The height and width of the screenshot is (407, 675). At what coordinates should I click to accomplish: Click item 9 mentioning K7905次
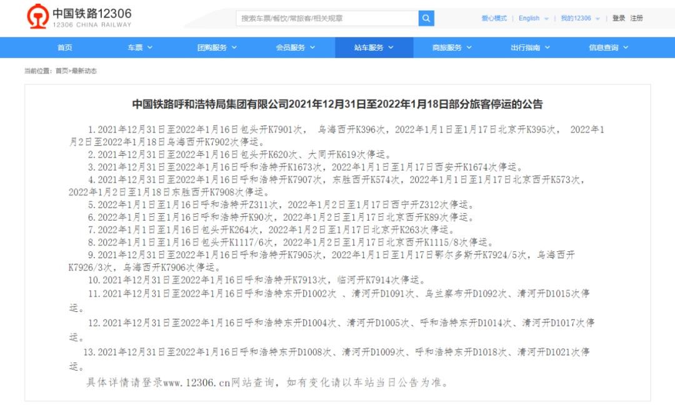point(322,261)
